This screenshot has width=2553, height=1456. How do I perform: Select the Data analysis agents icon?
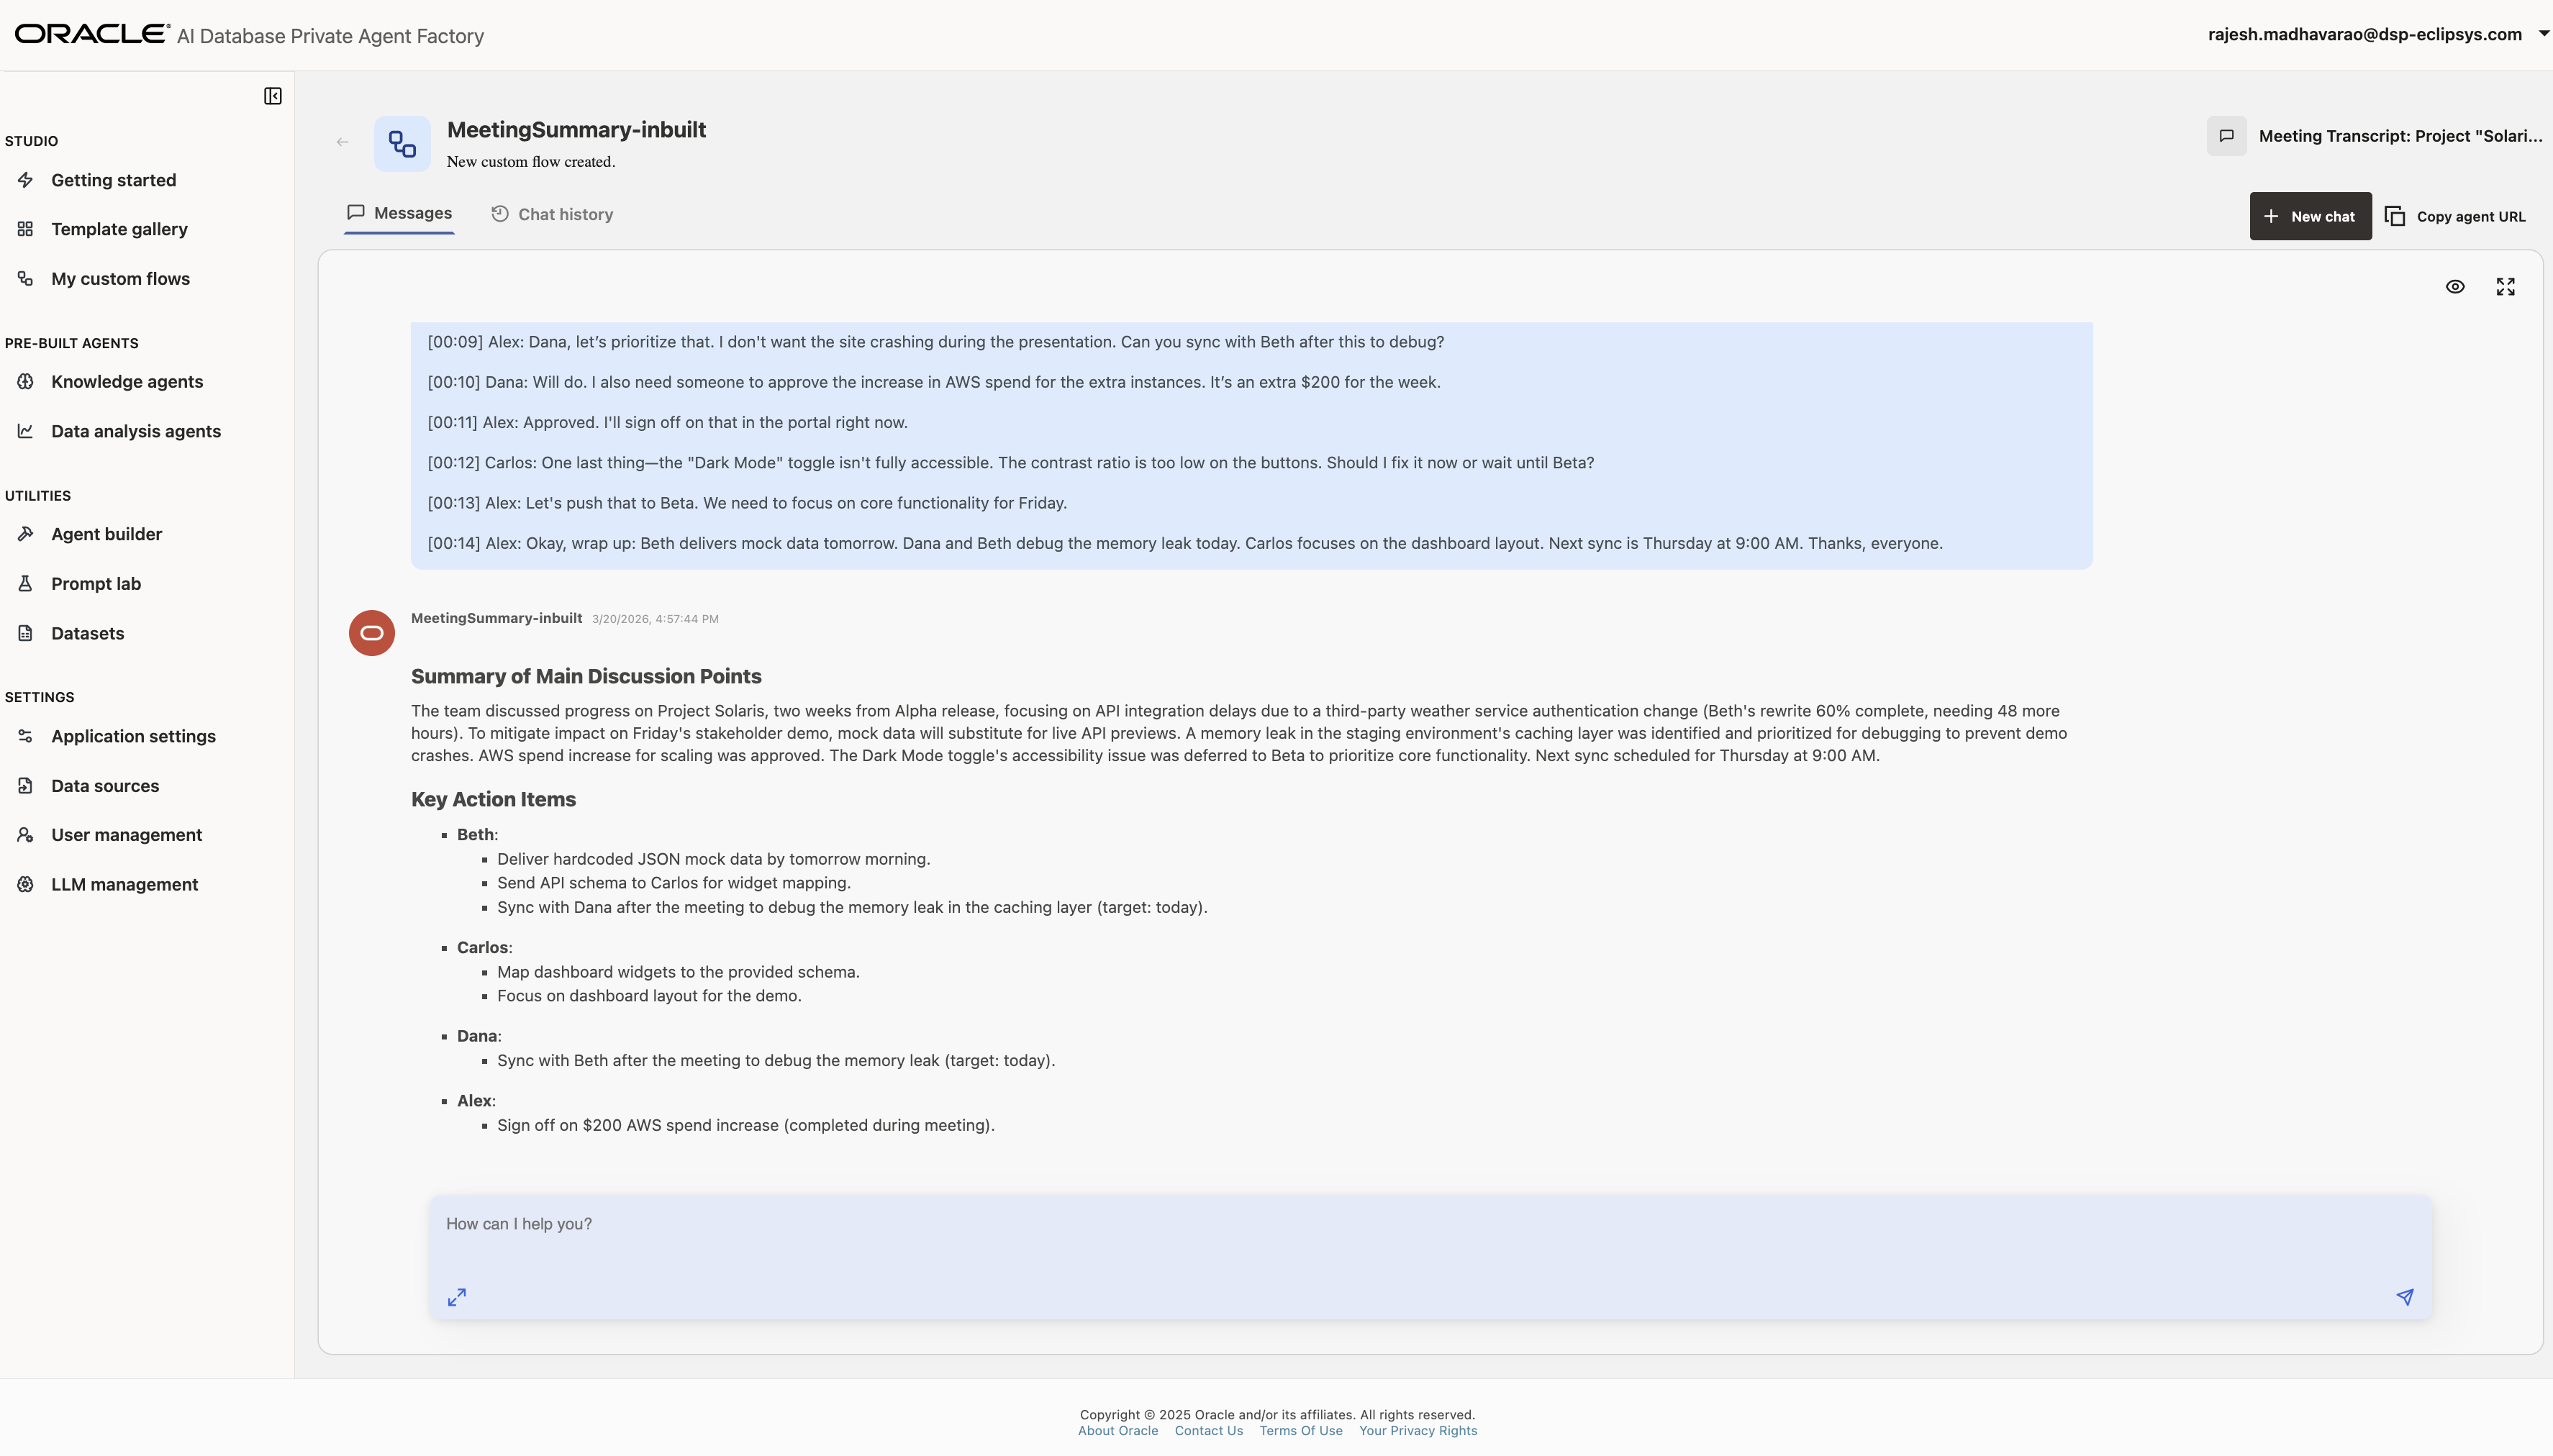click(x=26, y=431)
